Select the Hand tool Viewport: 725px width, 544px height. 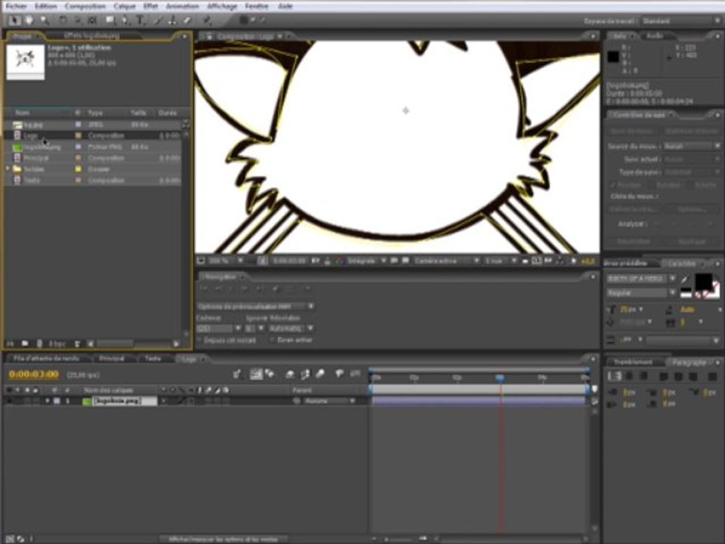[29, 20]
